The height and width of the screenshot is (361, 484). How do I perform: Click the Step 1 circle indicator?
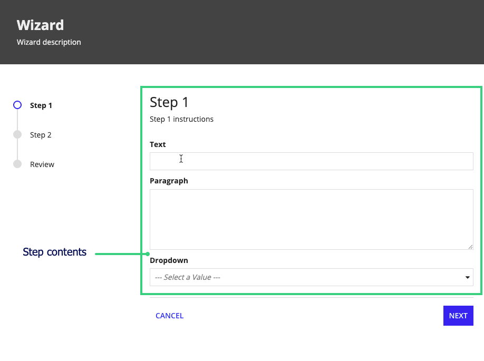17,105
